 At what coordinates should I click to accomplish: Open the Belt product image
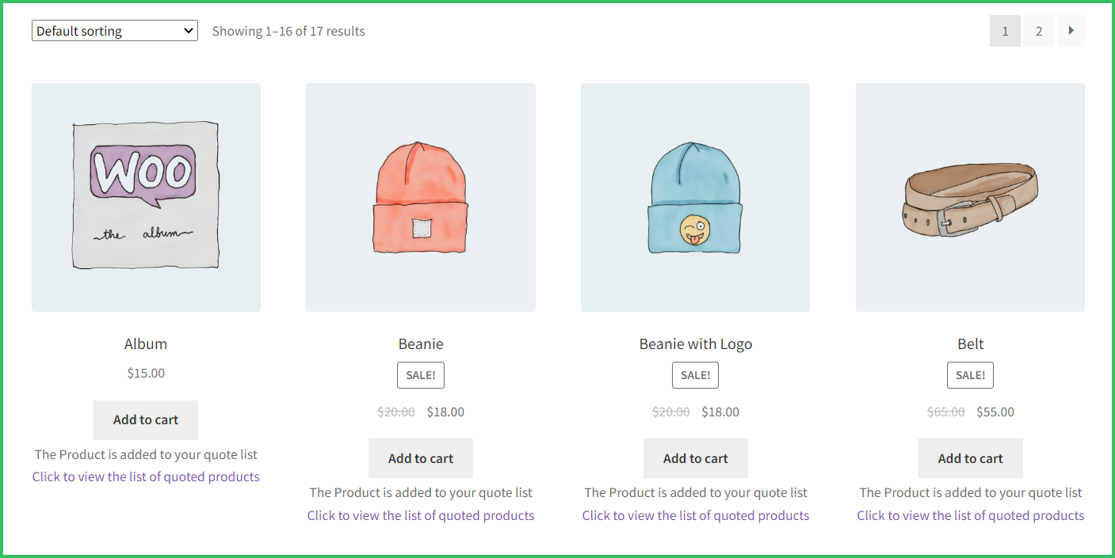coord(970,197)
